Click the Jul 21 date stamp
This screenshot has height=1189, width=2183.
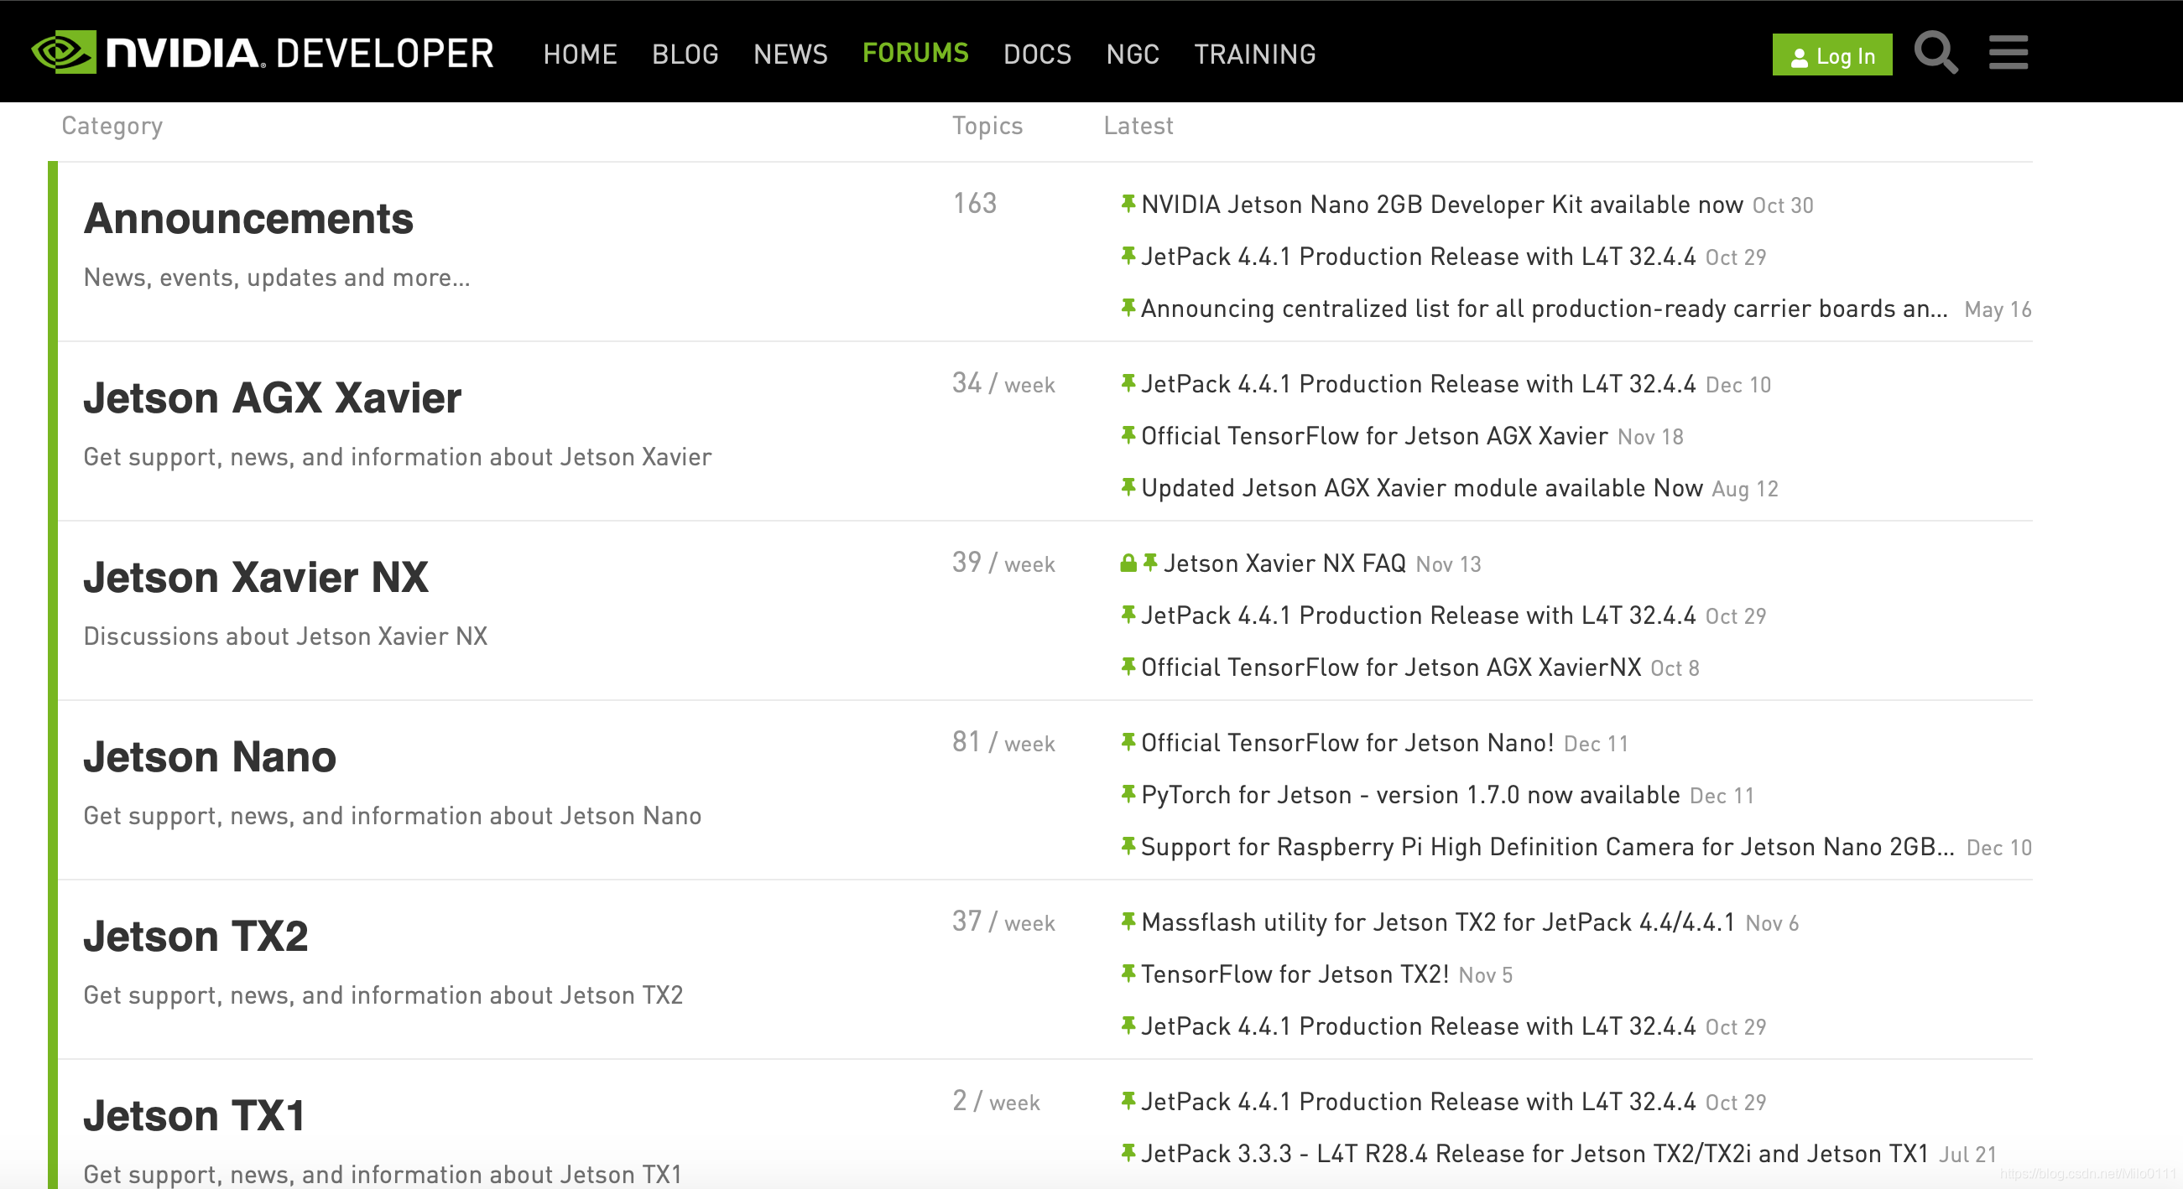tap(1967, 1155)
